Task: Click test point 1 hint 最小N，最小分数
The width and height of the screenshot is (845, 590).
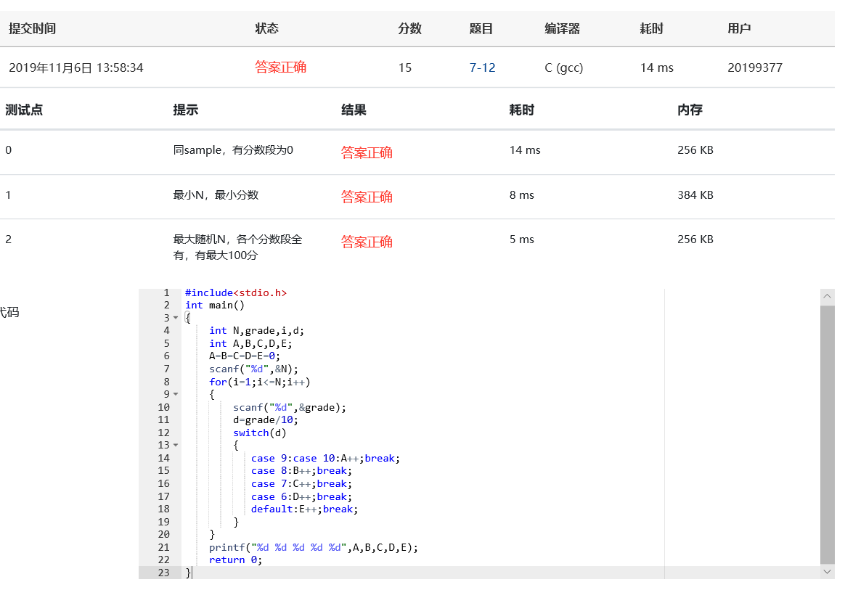Action: pyautogui.click(x=216, y=195)
